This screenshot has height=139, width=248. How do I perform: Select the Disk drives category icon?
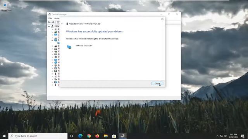pyautogui.click(x=55, y=37)
